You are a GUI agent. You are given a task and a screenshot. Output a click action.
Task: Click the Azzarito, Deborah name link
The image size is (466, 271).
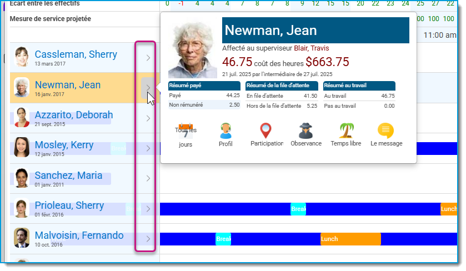(74, 115)
